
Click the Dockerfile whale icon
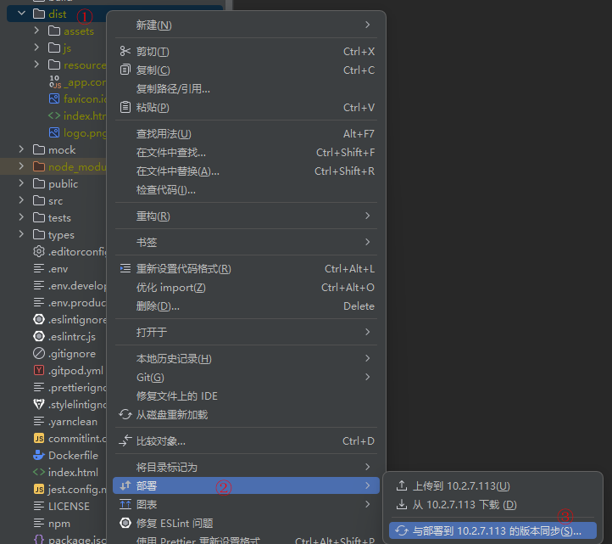pyautogui.click(x=39, y=455)
